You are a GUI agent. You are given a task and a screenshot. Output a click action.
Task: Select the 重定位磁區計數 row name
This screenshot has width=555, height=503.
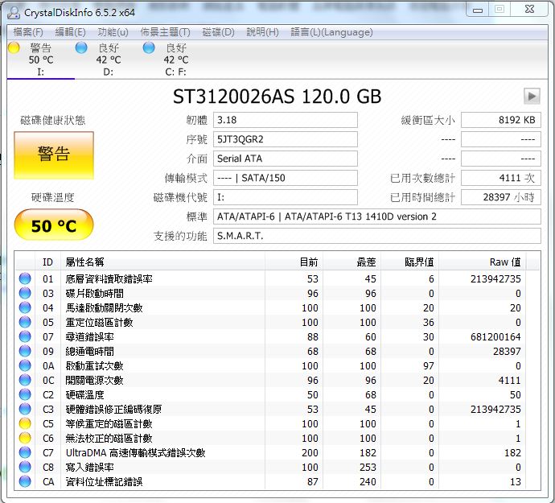100,323
